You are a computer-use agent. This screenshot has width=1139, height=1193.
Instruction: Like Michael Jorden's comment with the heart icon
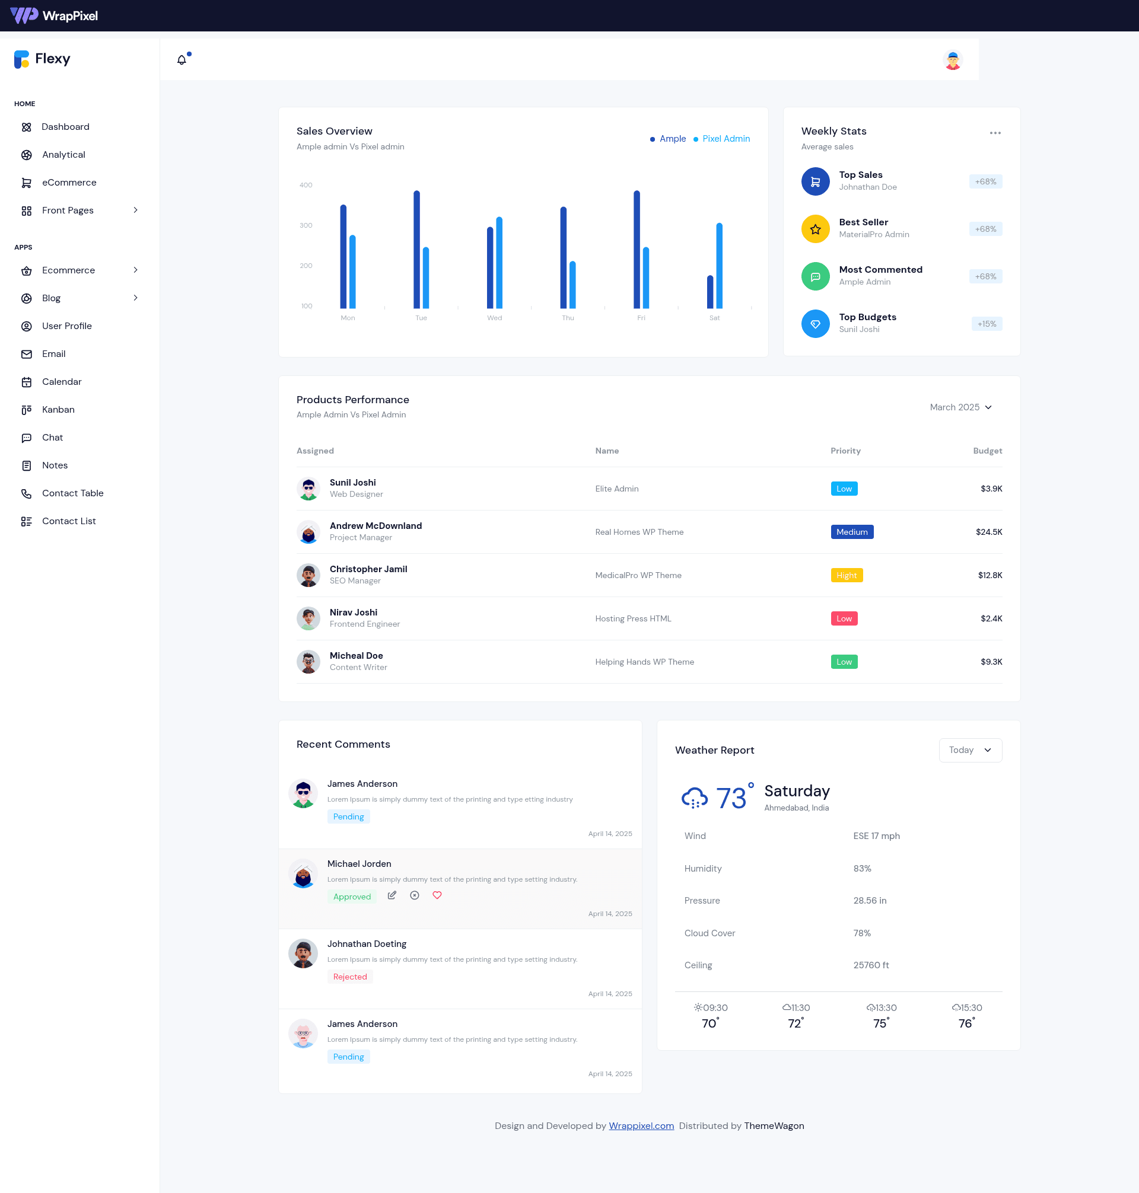[x=437, y=895]
